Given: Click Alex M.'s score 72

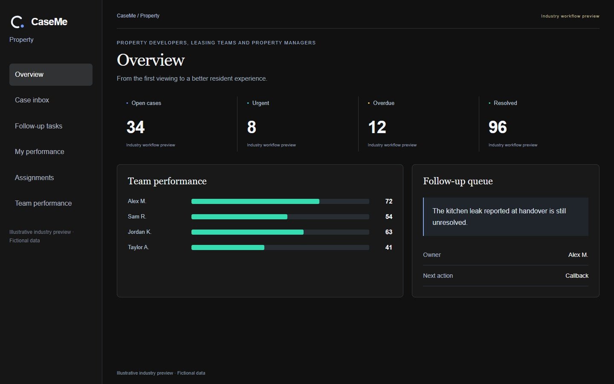Looking at the screenshot, I should pos(388,201).
